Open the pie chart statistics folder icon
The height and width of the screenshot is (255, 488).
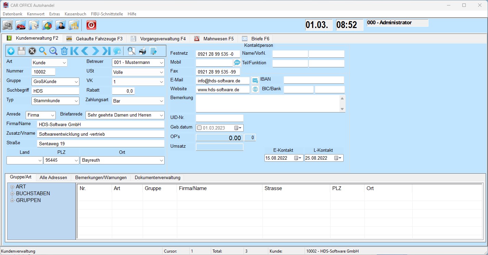(48, 25)
